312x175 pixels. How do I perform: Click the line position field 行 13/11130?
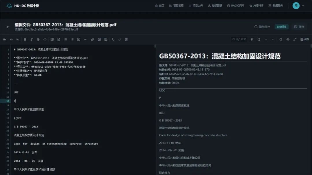pyautogui.click(x=239, y=39)
